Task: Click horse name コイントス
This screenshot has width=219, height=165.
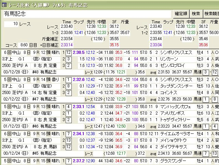Action: [168, 93]
